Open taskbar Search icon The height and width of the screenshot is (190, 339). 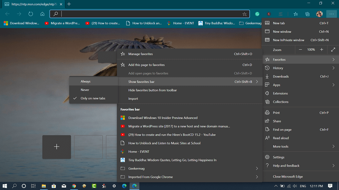(x=14, y=186)
